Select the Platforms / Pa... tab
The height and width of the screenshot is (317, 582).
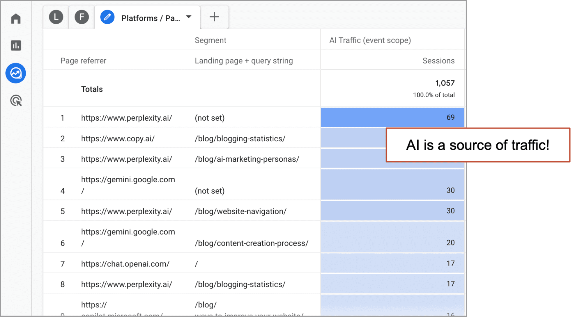(x=147, y=17)
